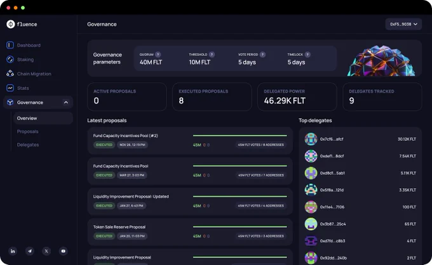
Task: Click delegate address 0x7cf6...afcf
Action: click(332, 139)
